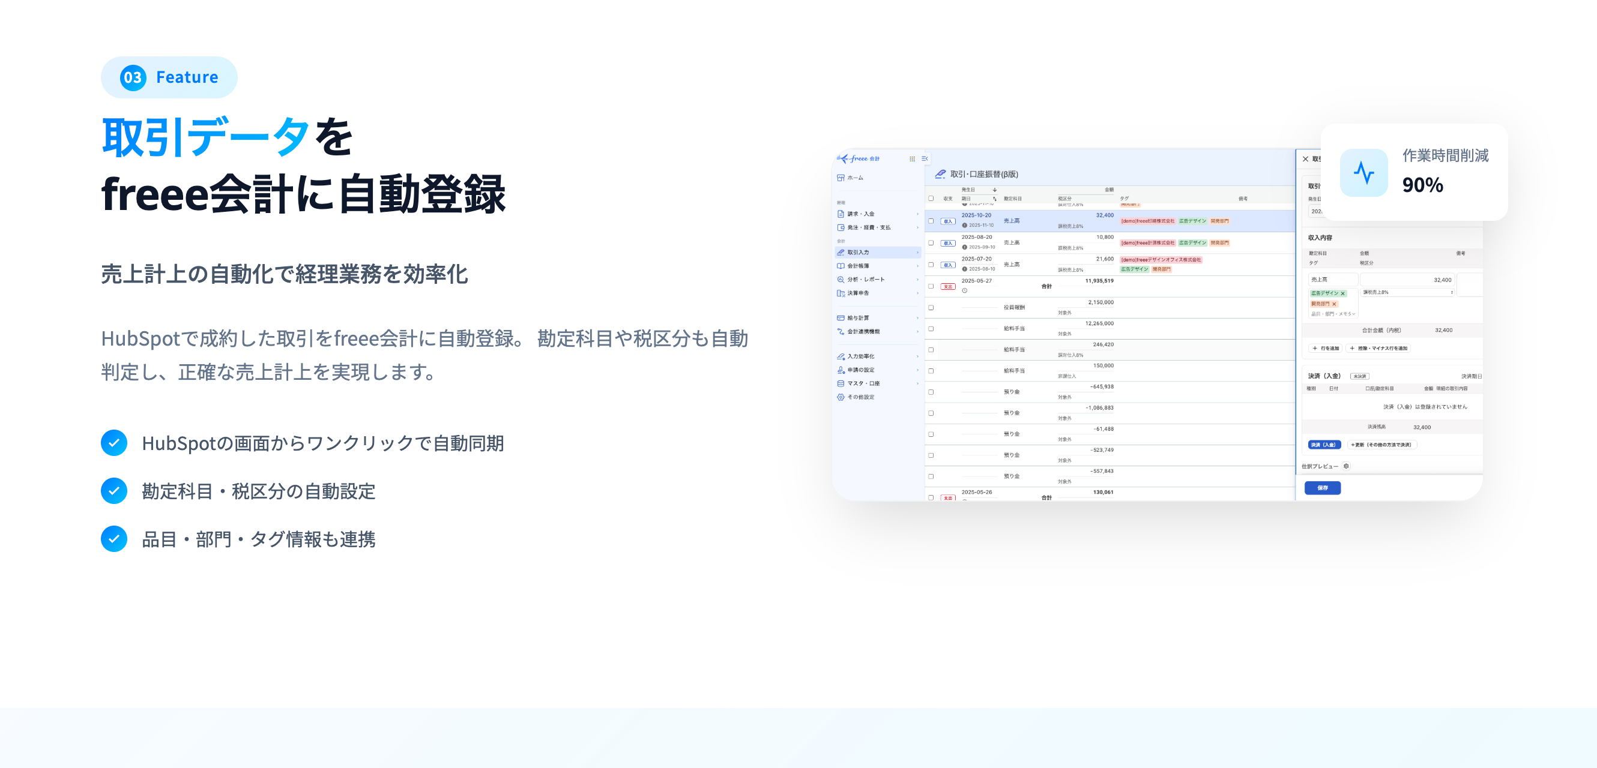The image size is (1597, 768).
Task: Expand the 給与計算 chevron
Action: (917, 318)
